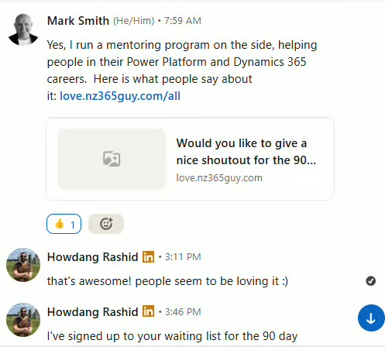The width and height of the screenshot is (385, 347).
Task: Click the "I've signed up to your waiting list" message
Action: (x=173, y=336)
